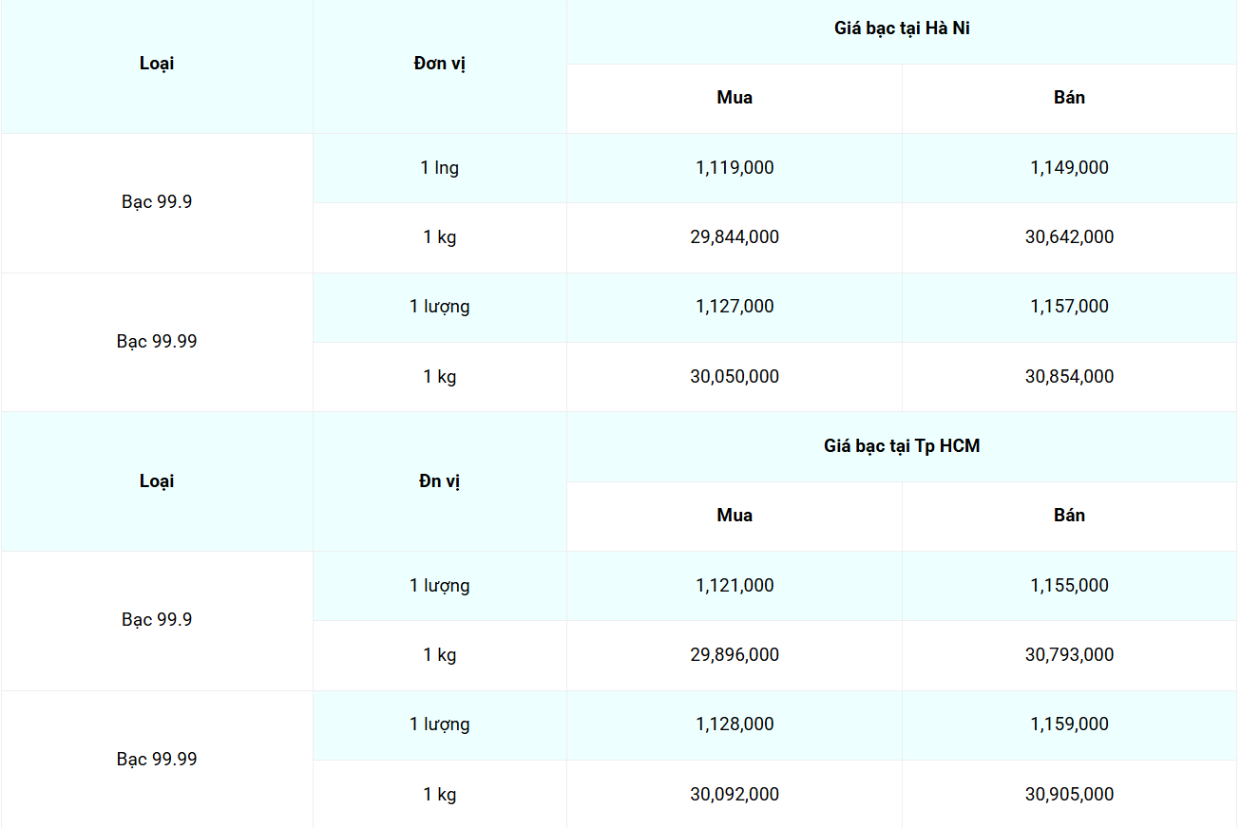Click the "1 lng" unit cell
The height and width of the screenshot is (828, 1241).
(x=440, y=168)
